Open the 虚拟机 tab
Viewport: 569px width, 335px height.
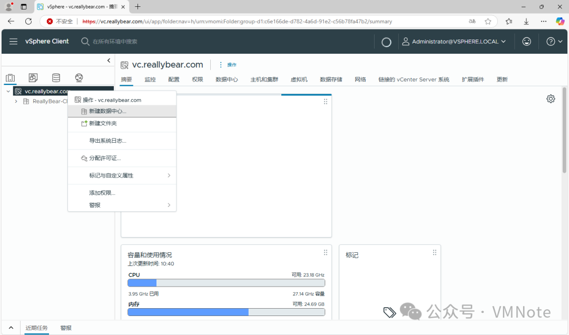click(299, 80)
